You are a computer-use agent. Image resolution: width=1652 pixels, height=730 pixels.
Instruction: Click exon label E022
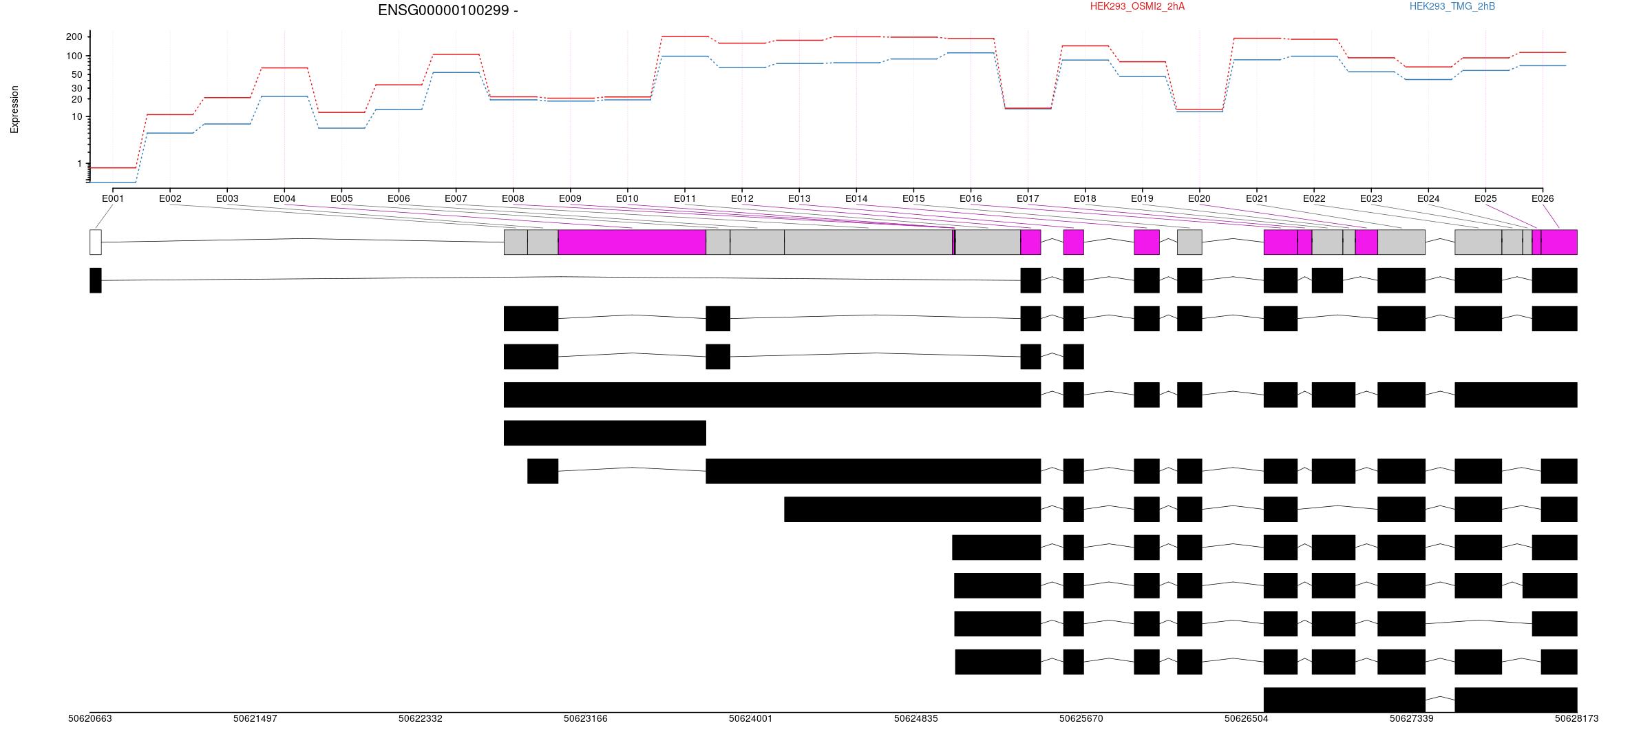pyautogui.click(x=1314, y=198)
